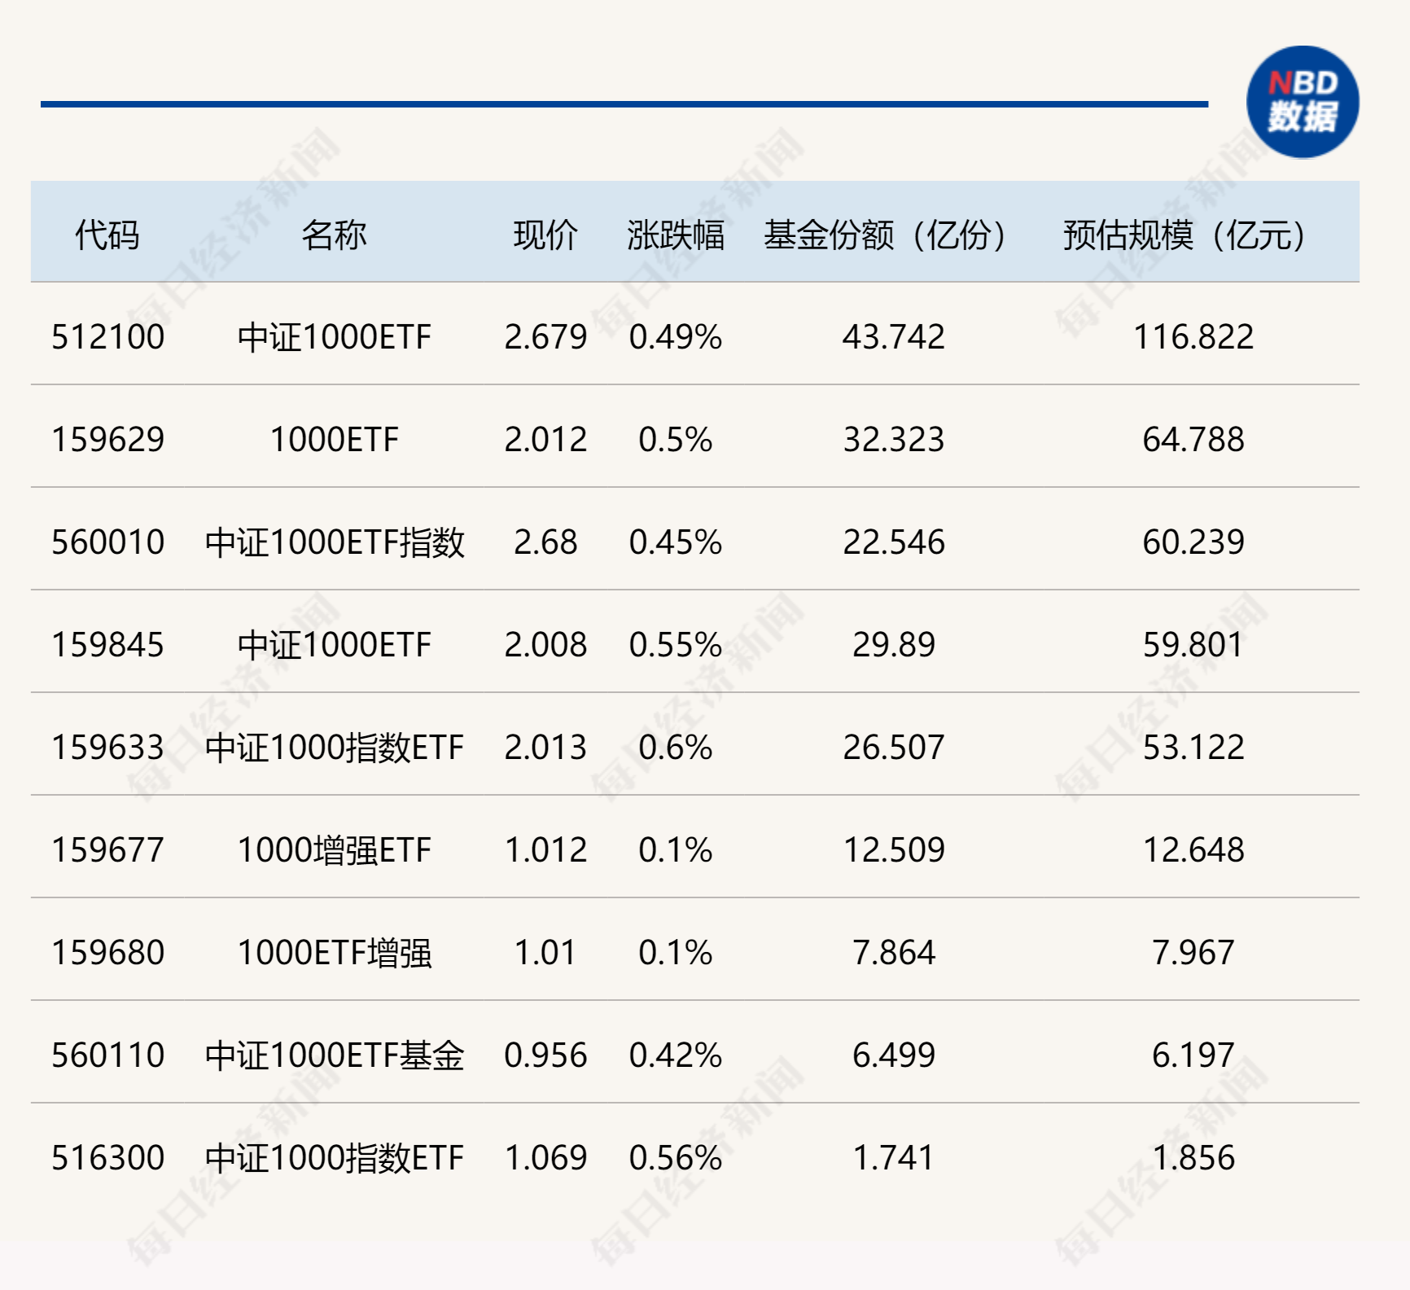Click the price 2.013

point(545,748)
